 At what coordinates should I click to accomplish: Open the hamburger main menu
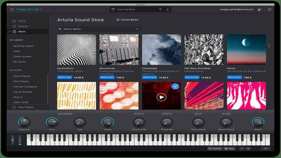pos(12,9)
